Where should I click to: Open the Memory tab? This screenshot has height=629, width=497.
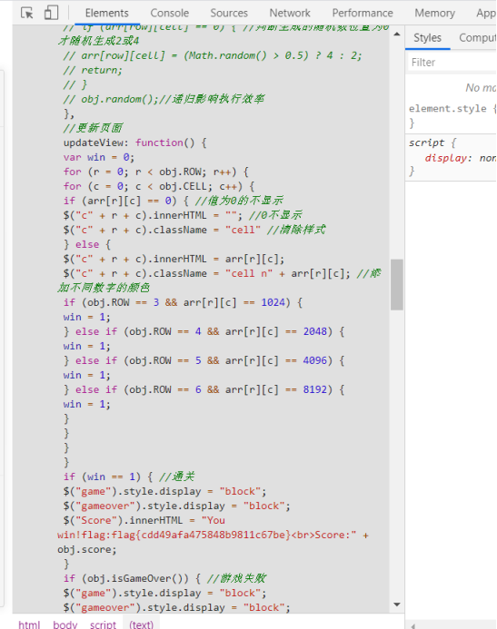[435, 13]
